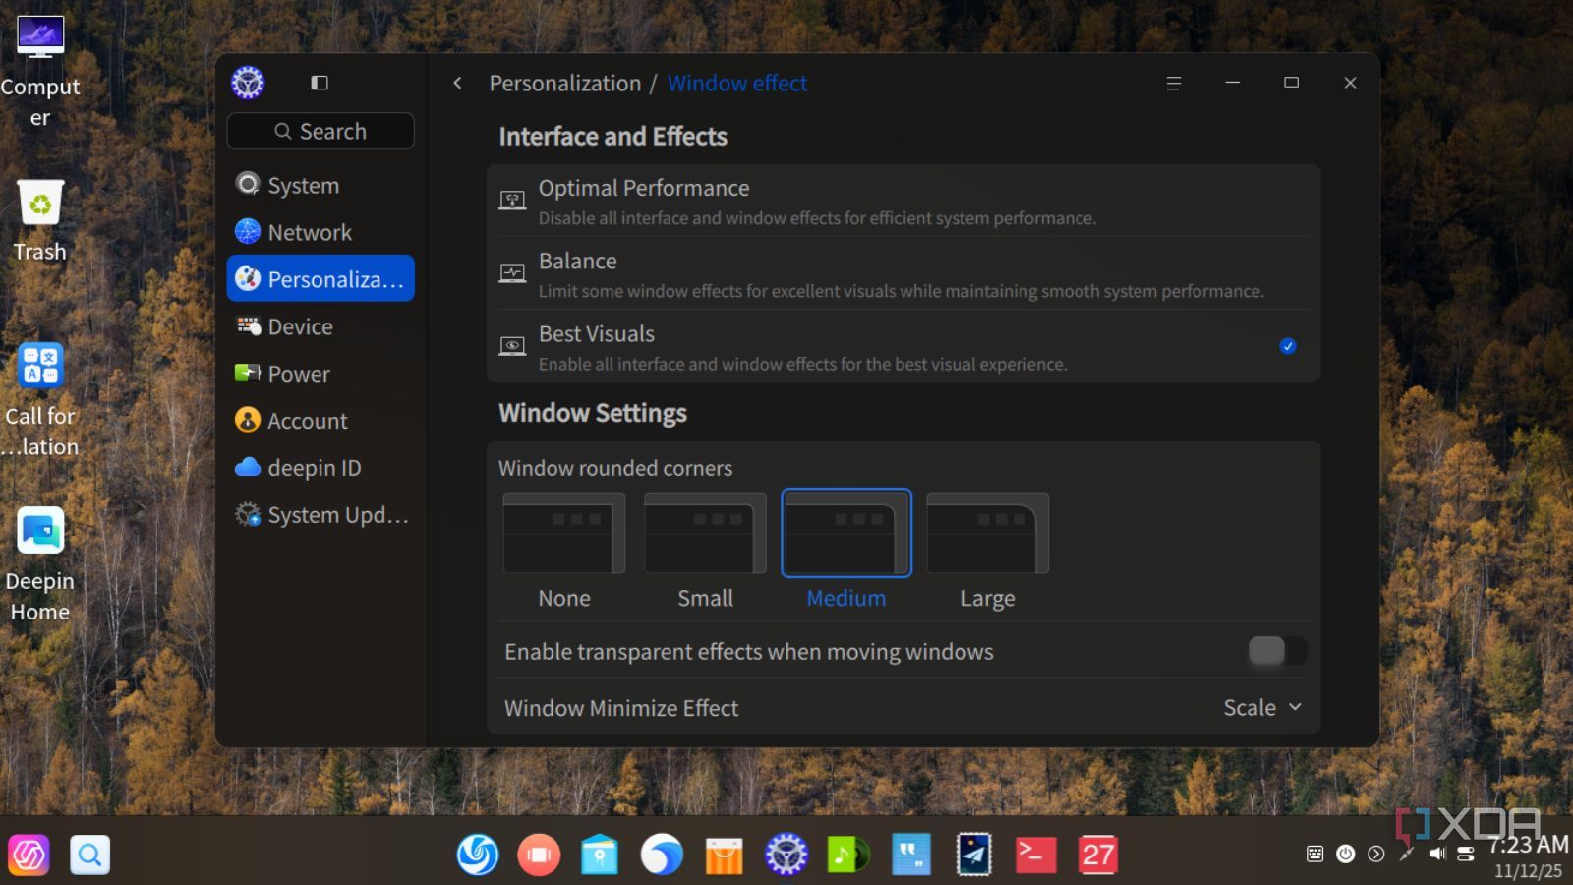1573x885 pixels.
Task: Open System Update settings
Action: [320, 515]
